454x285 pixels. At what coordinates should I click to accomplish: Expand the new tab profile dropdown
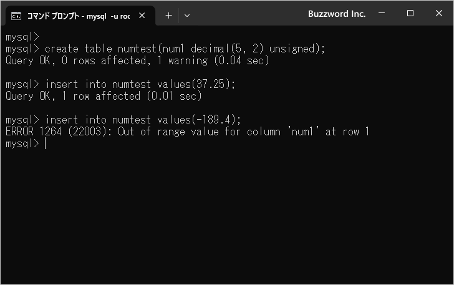click(187, 16)
